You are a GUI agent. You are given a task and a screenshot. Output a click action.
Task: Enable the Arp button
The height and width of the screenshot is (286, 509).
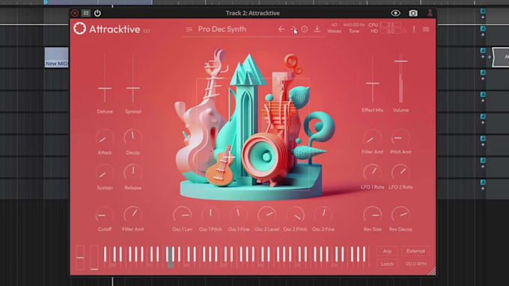tap(387, 251)
